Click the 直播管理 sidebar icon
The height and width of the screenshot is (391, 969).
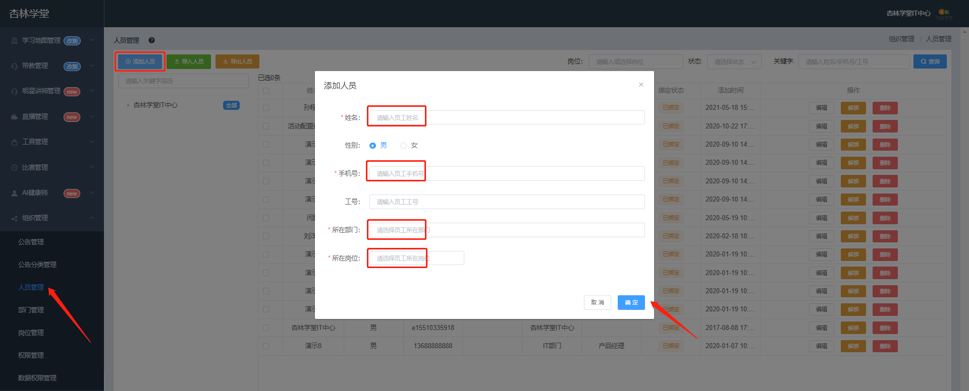pyautogui.click(x=14, y=117)
